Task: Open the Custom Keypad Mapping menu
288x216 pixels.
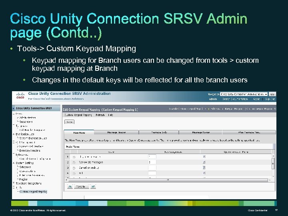Action: tap(78, 115)
